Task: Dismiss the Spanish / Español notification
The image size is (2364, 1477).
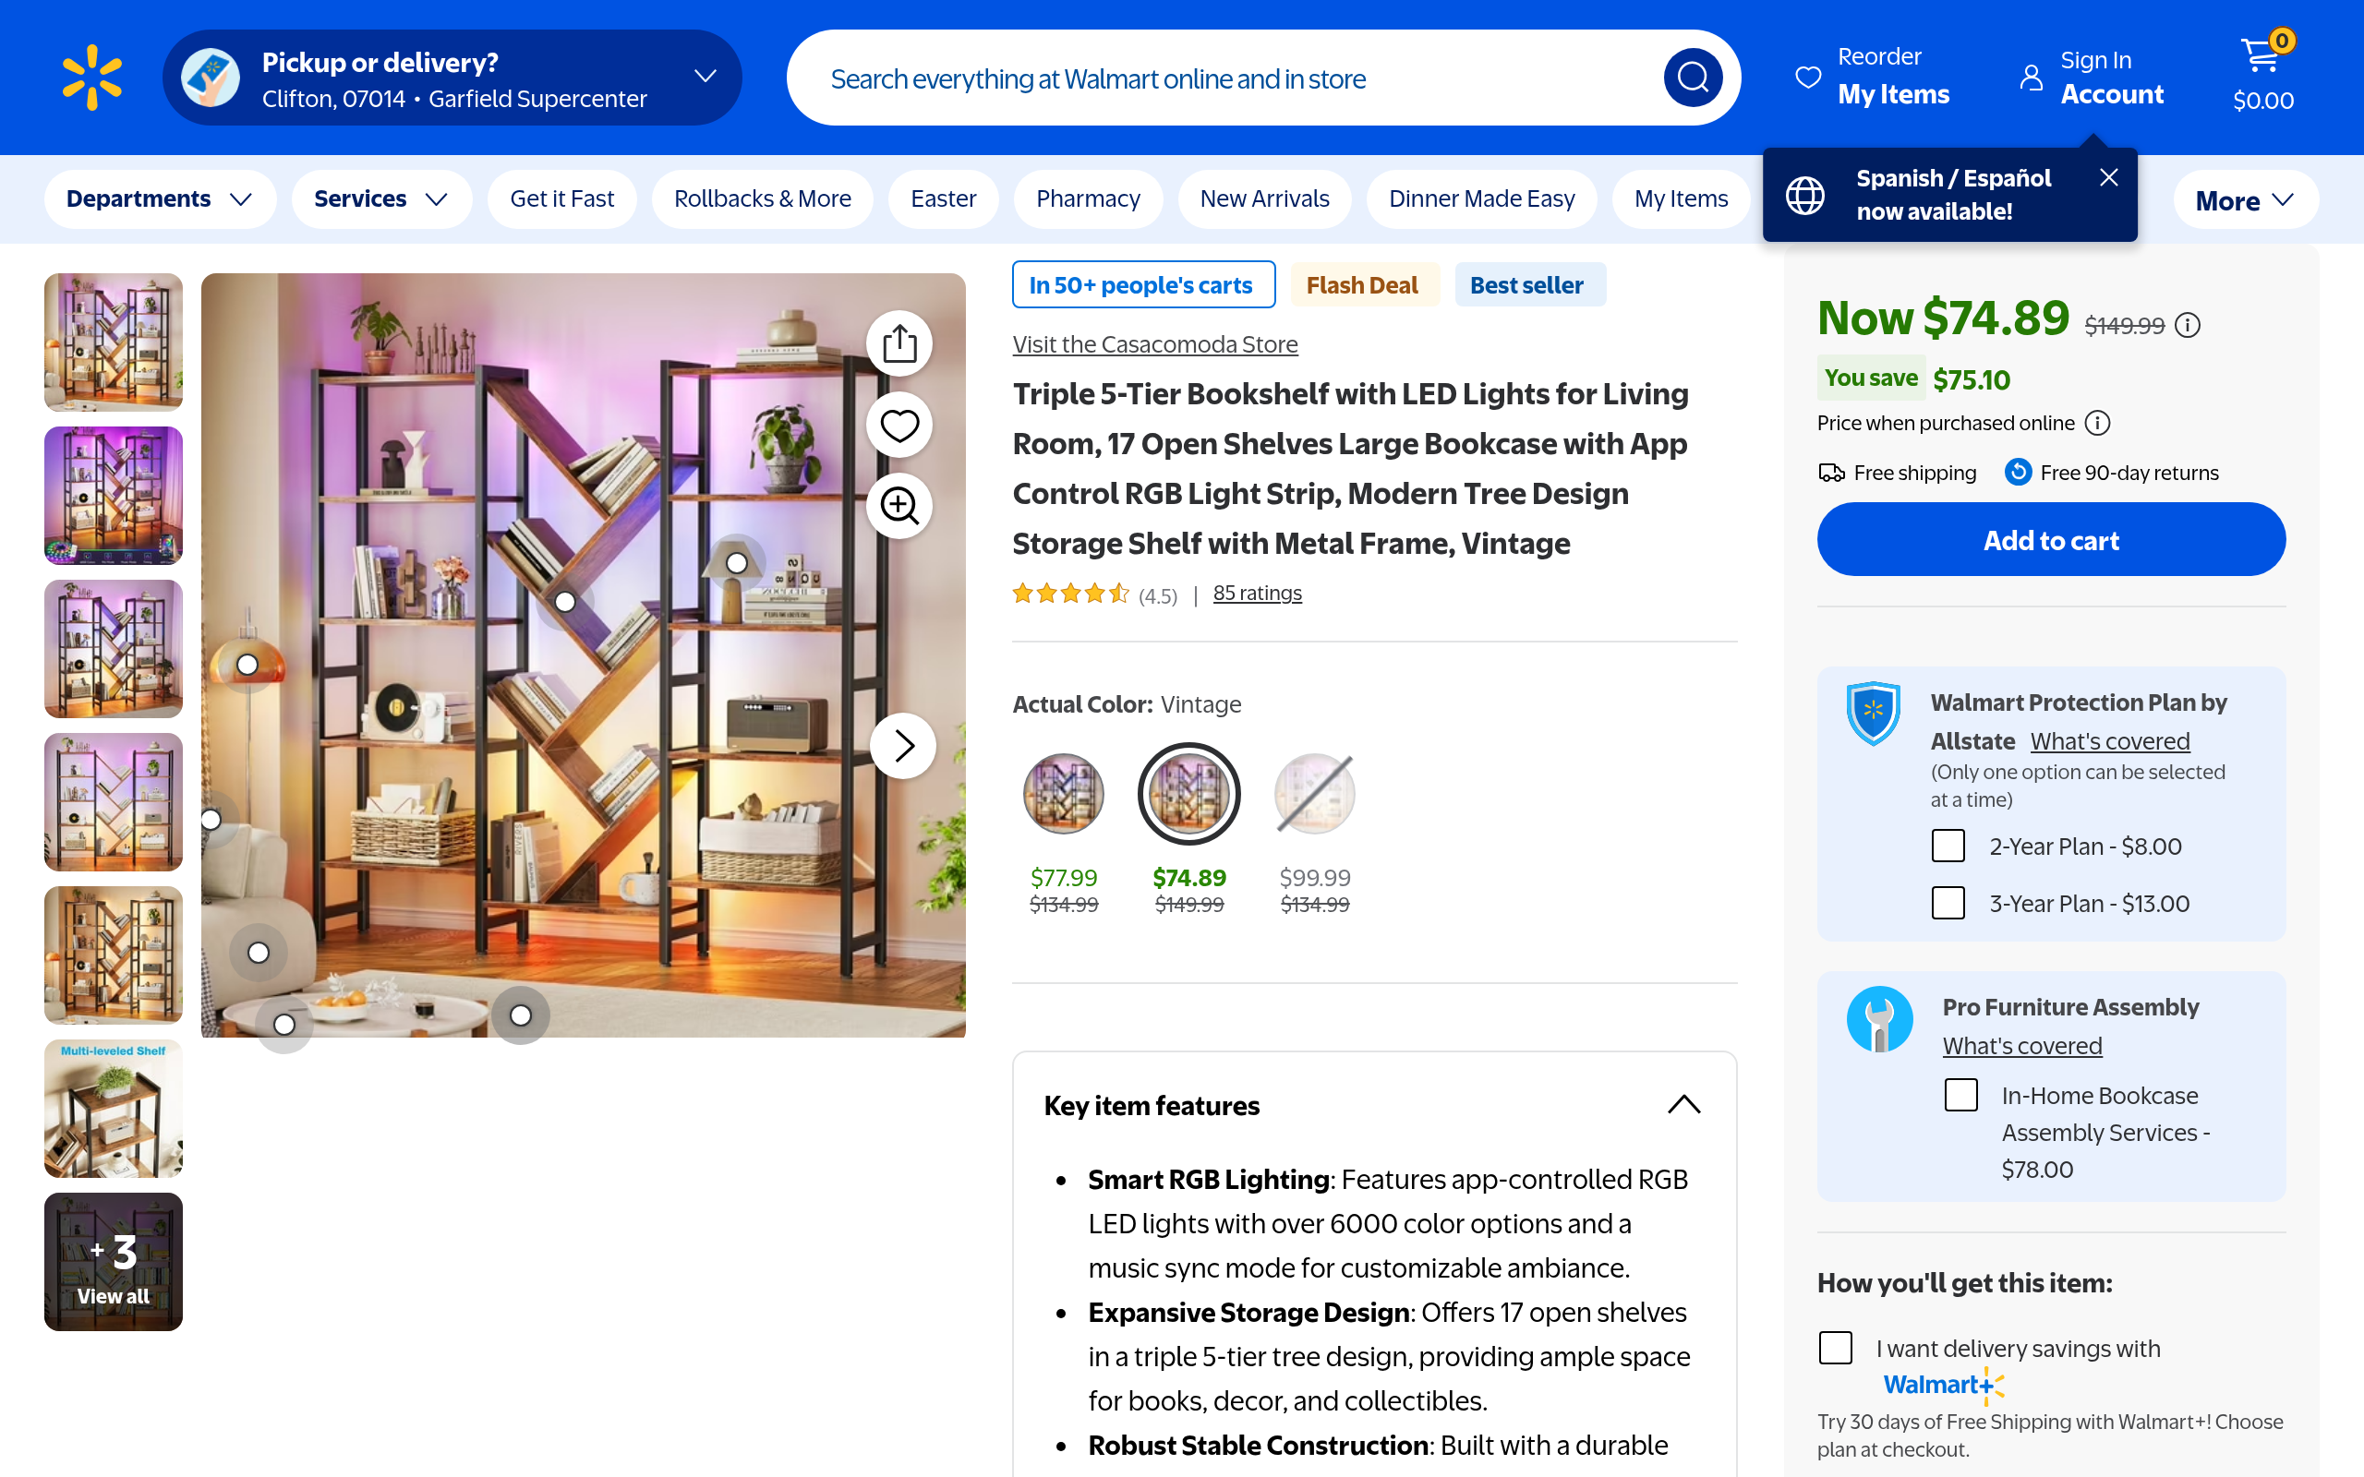Action: [2108, 178]
